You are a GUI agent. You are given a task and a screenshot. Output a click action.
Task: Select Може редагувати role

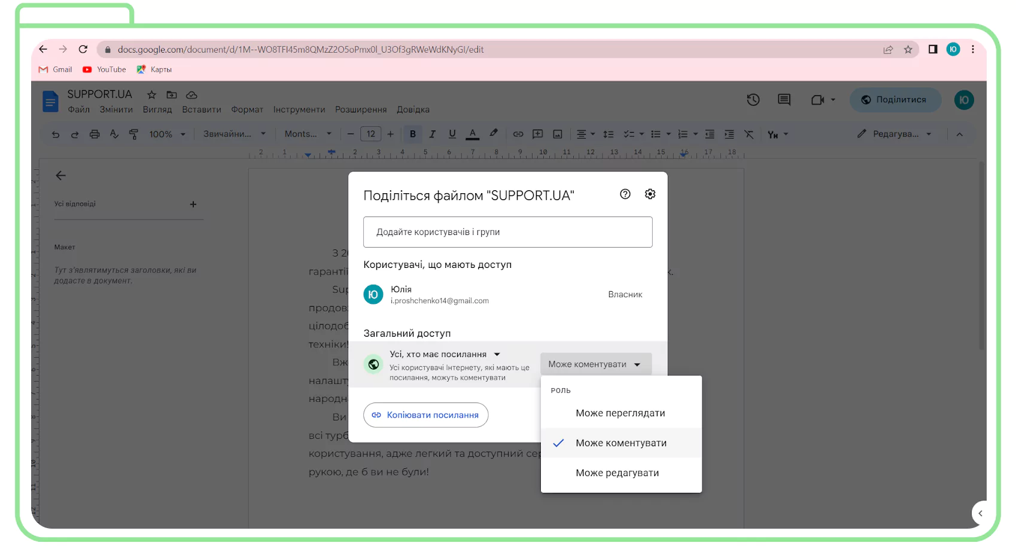(x=621, y=472)
